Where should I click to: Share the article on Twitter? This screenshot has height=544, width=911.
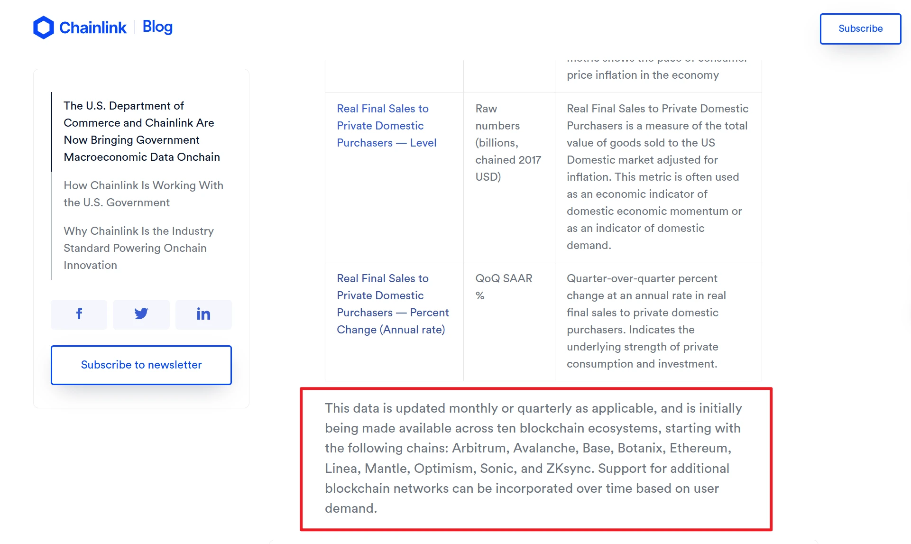pyautogui.click(x=141, y=314)
